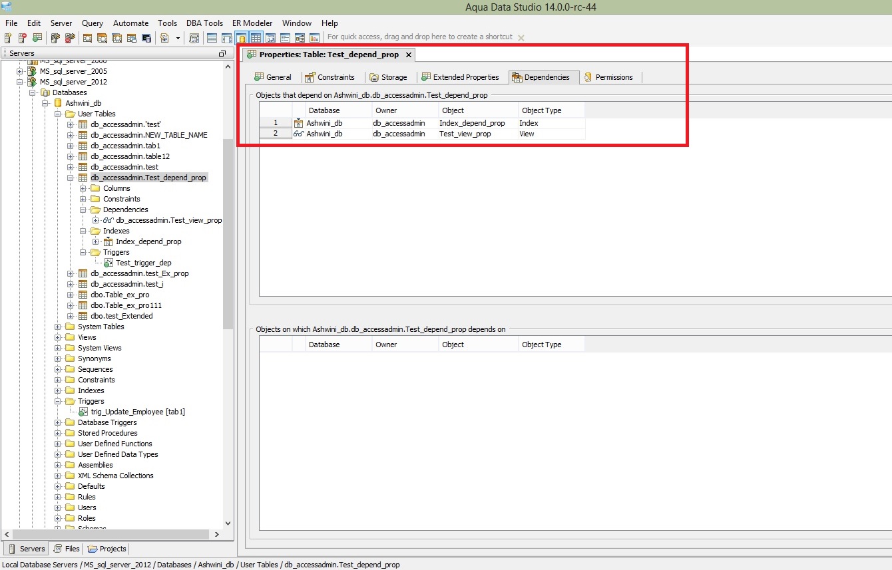Viewport: 892px width, 570px height.
Task: Expand the Columns folder under Test_depend_prop
Action: click(83, 188)
